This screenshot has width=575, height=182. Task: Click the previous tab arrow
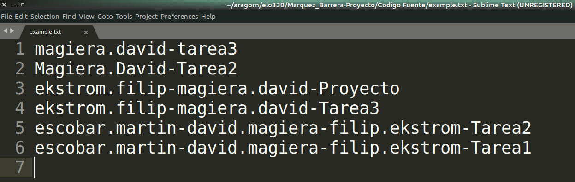pyautogui.click(x=6, y=31)
